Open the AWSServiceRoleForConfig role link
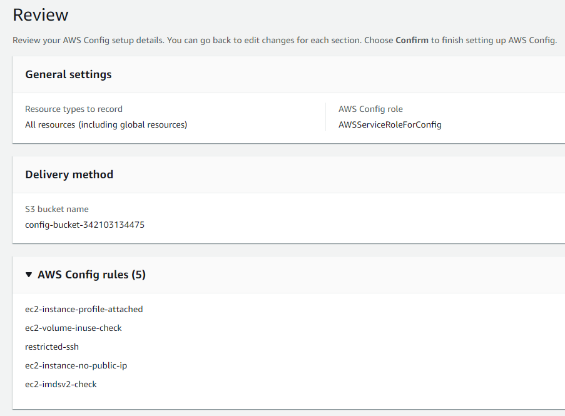 (x=390, y=124)
